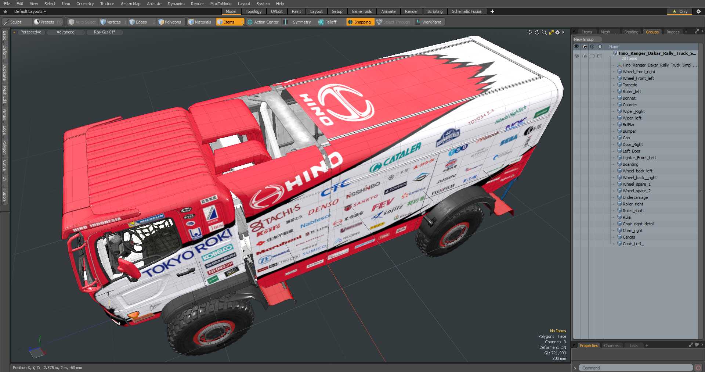Open the Mesh Edit vertical sidebar tab
This screenshot has width=705, height=372.
tap(4, 95)
